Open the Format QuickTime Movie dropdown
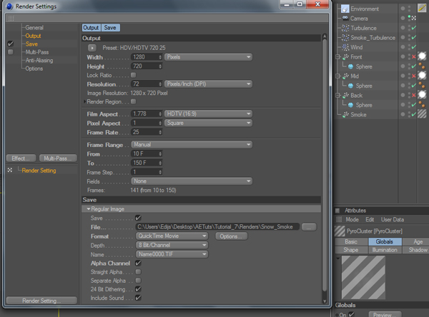The height and width of the screenshot is (317, 429). [172, 236]
